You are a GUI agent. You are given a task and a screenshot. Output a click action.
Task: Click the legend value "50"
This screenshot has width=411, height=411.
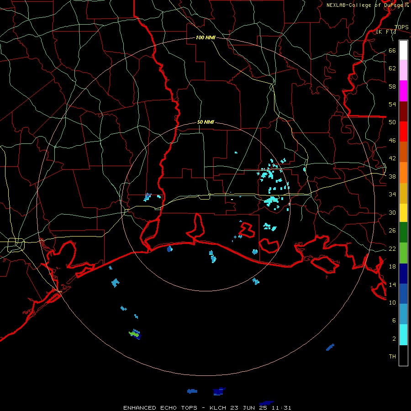click(392, 122)
